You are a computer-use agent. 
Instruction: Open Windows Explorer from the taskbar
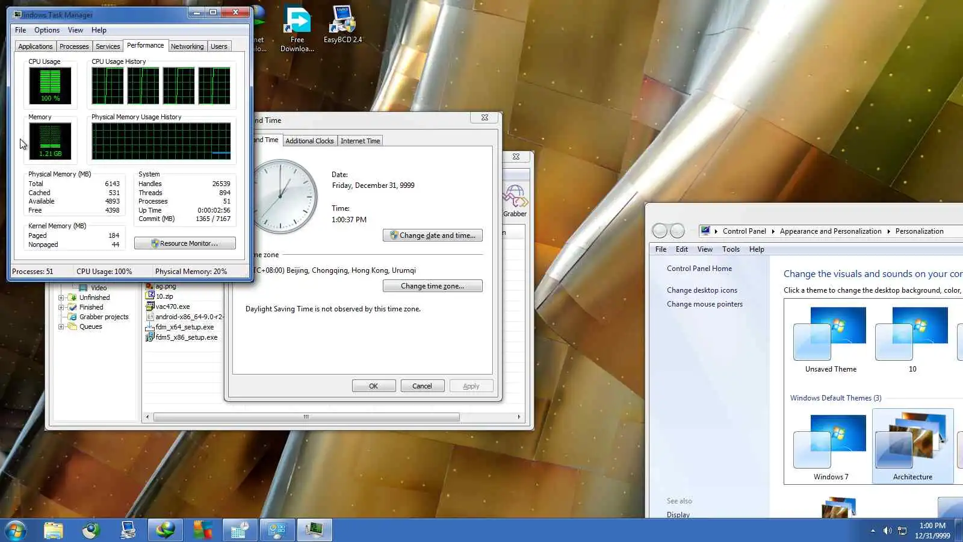[x=54, y=530]
